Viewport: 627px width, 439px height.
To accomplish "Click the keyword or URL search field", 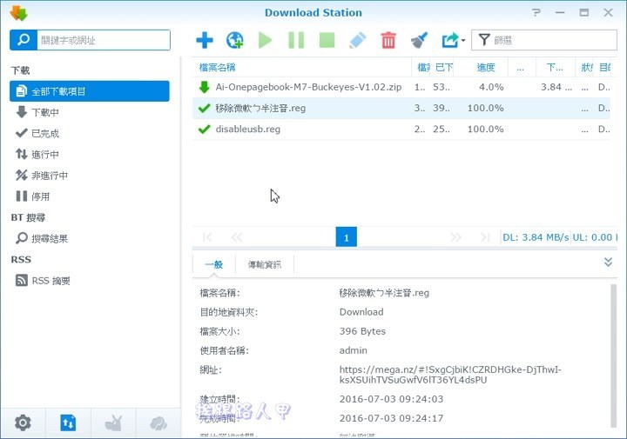I will point(103,40).
